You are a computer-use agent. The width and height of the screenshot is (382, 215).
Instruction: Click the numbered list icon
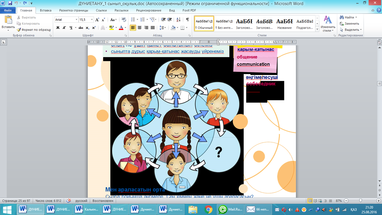(143, 20)
